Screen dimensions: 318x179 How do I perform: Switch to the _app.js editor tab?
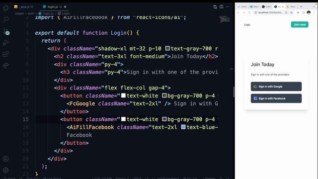coord(23,7)
